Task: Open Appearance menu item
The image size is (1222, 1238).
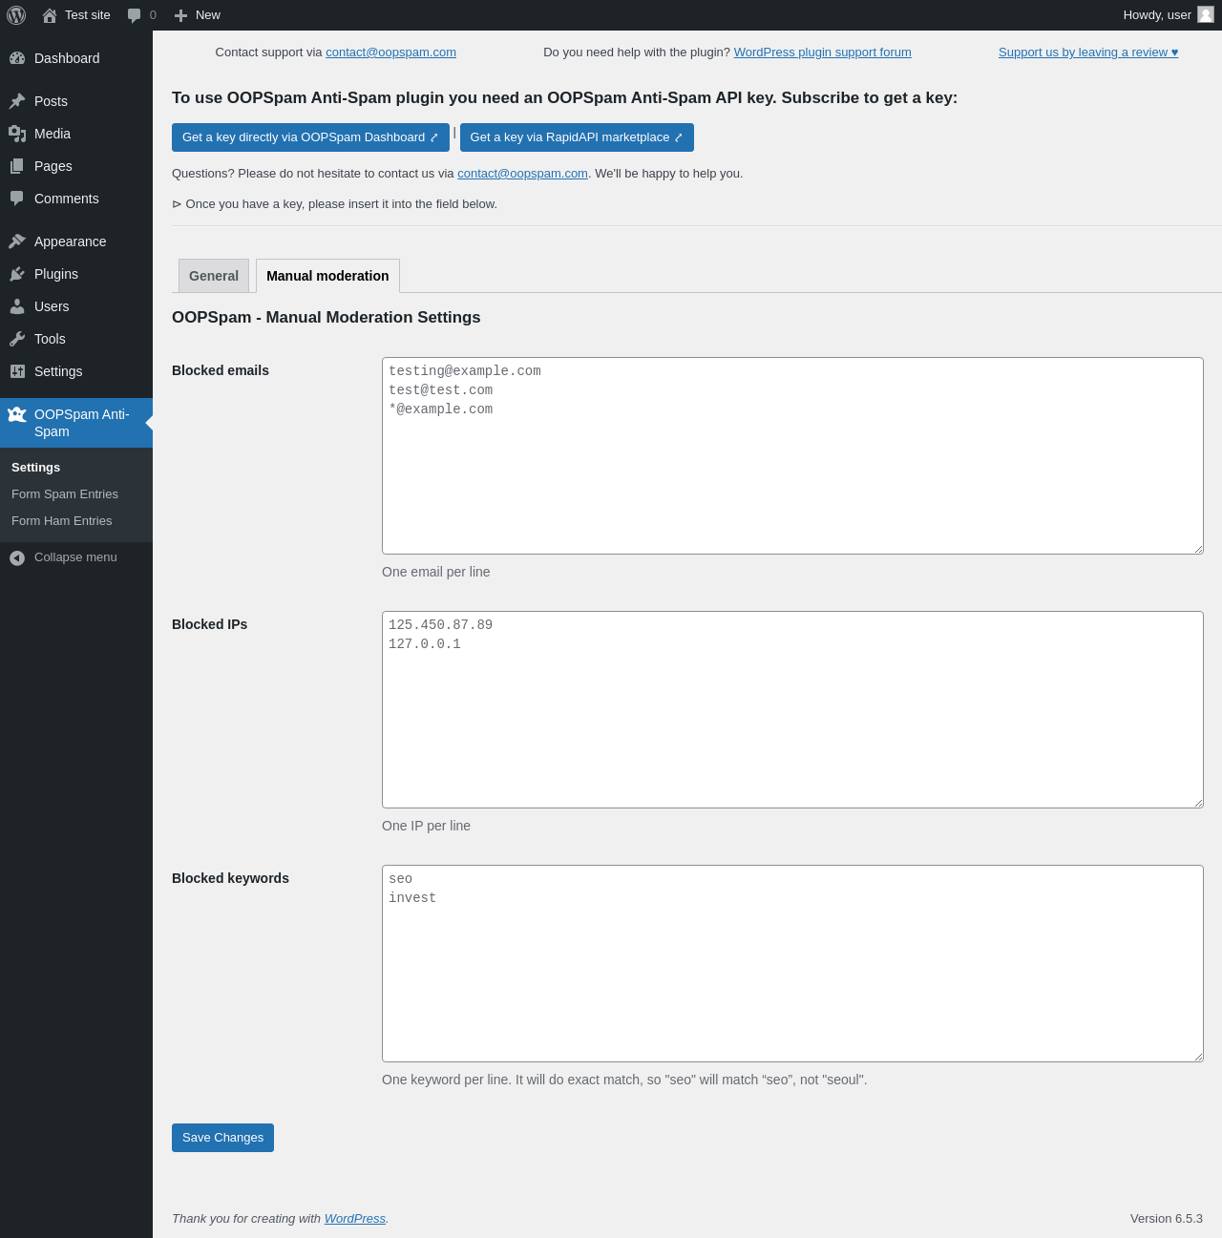Action: point(76,241)
